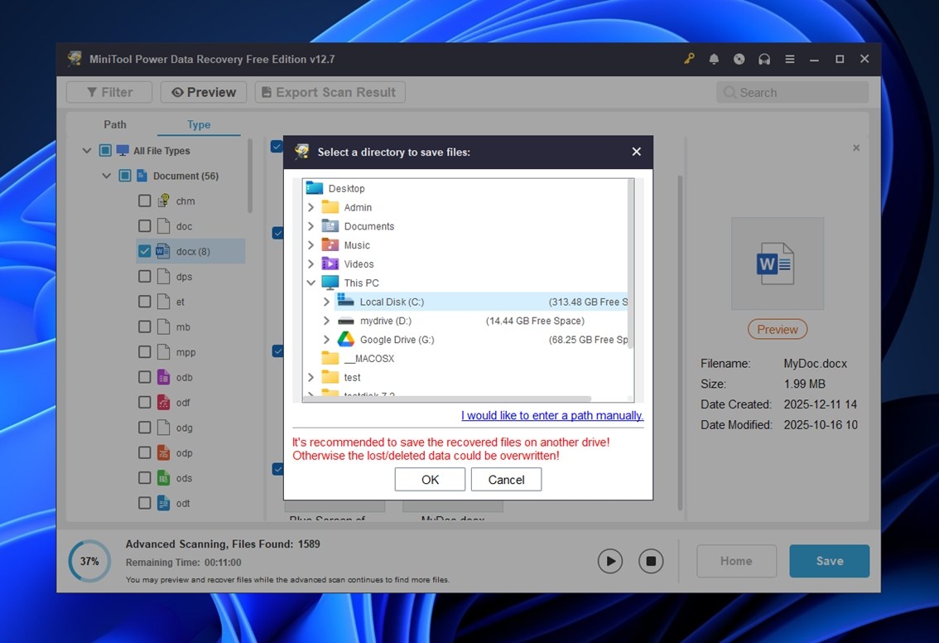Viewport: 939px width, 643px height.
Task: Click the OK button in the dialog
Action: [430, 480]
